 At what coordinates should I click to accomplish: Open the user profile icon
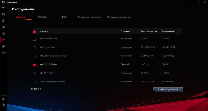click(x=3, y=99)
